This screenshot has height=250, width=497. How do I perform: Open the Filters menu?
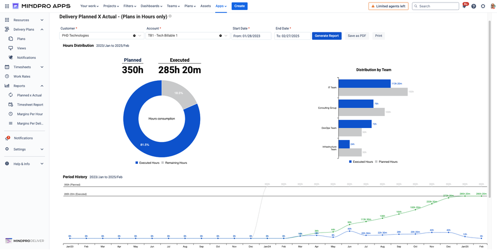(x=129, y=6)
